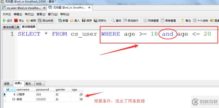Close the cs_user tab

44,8
